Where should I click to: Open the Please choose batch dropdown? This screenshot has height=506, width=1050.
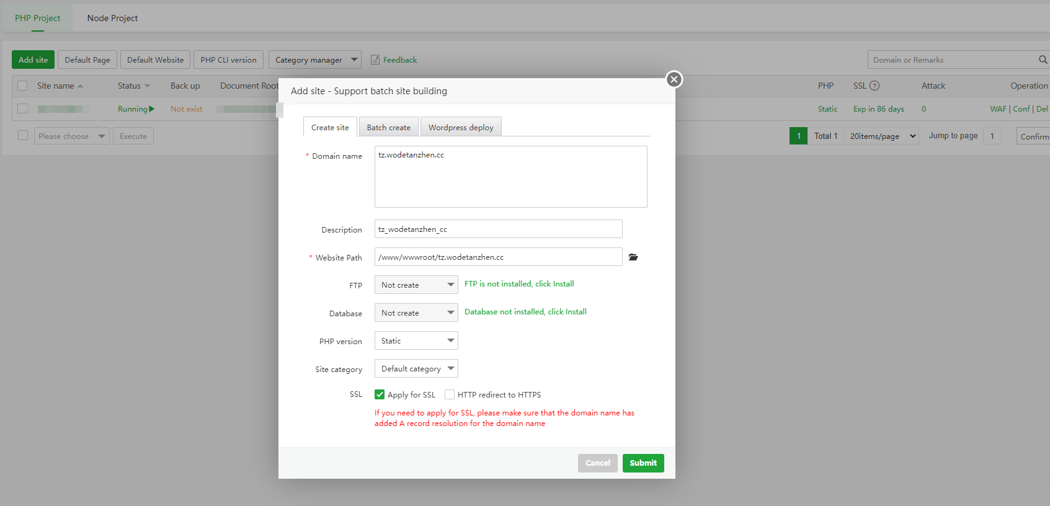[x=72, y=136]
